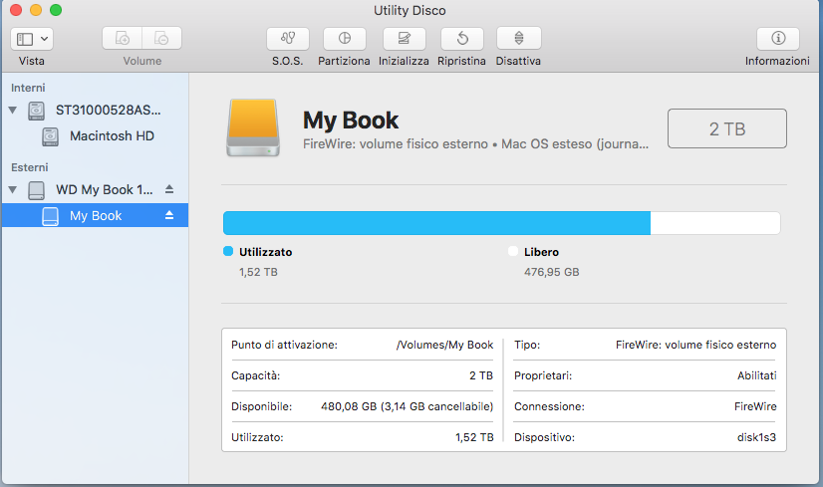The height and width of the screenshot is (487, 823).
Task: Click the Utility Disco window title
Action: 410,11
